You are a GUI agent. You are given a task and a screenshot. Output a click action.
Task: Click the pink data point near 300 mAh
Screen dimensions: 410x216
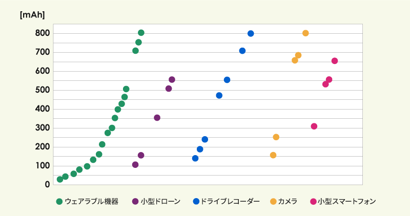tap(314, 126)
